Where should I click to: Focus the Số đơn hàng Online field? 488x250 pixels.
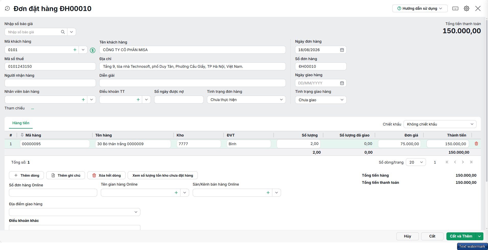click(53, 193)
